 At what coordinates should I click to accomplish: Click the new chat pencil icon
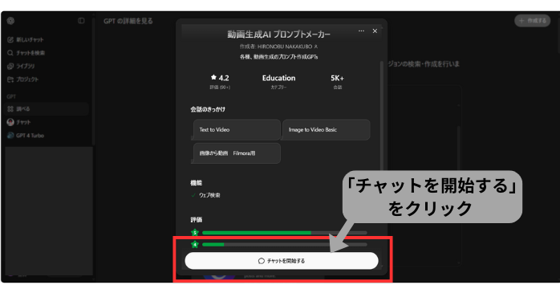click(10, 39)
